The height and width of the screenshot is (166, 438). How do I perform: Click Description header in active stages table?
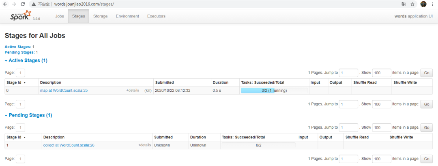coord(51,83)
